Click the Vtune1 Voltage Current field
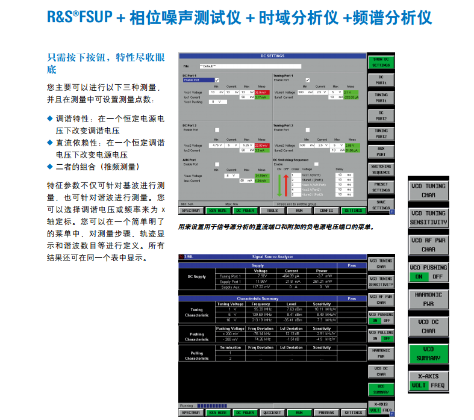 click(x=321, y=93)
